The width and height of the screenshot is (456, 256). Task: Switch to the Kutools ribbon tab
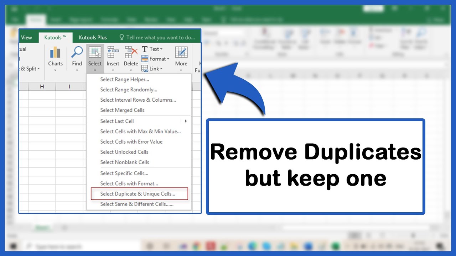tap(55, 37)
